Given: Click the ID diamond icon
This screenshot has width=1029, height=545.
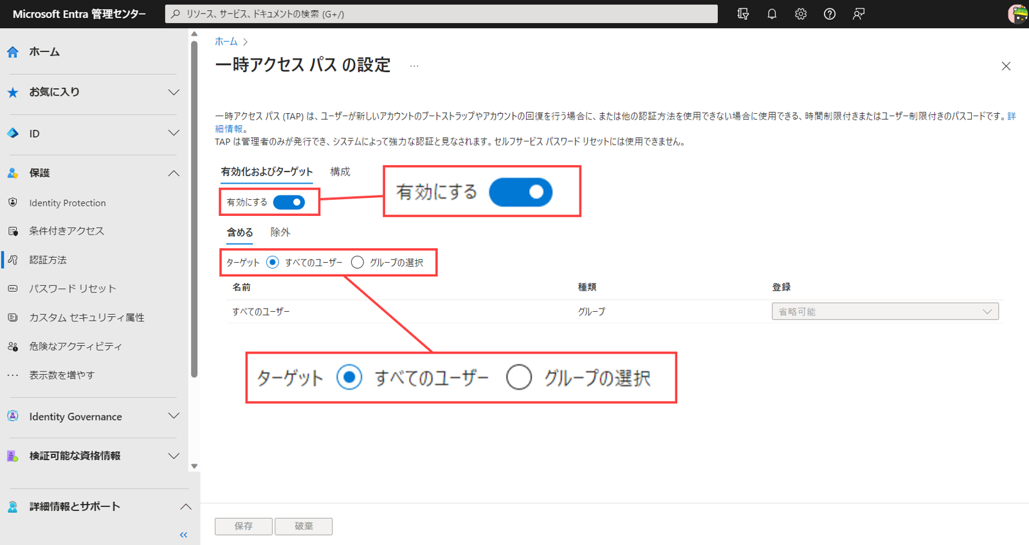Looking at the screenshot, I should click(x=13, y=133).
